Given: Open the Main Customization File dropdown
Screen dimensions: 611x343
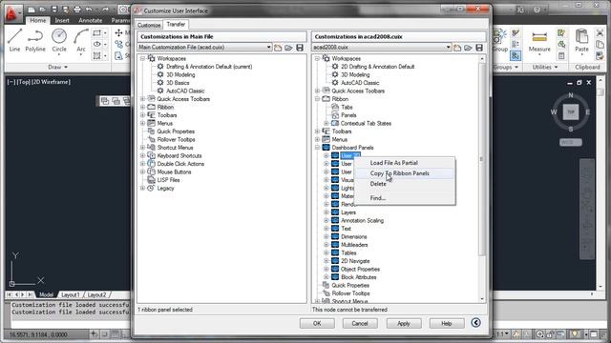Looking at the screenshot, I should (269, 48).
